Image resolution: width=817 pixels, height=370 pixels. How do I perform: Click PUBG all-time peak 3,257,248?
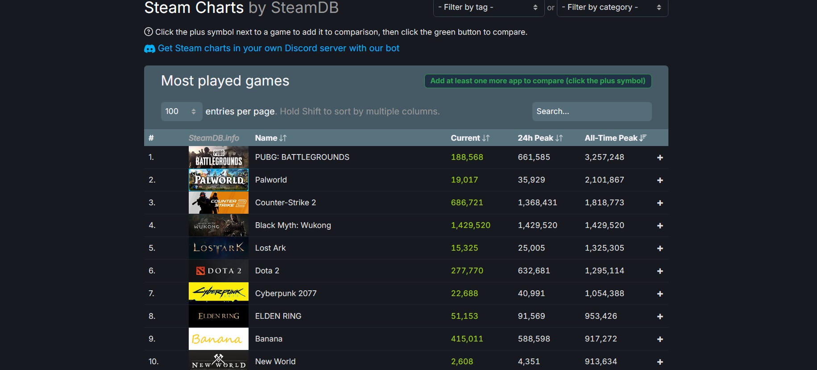point(605,157)
